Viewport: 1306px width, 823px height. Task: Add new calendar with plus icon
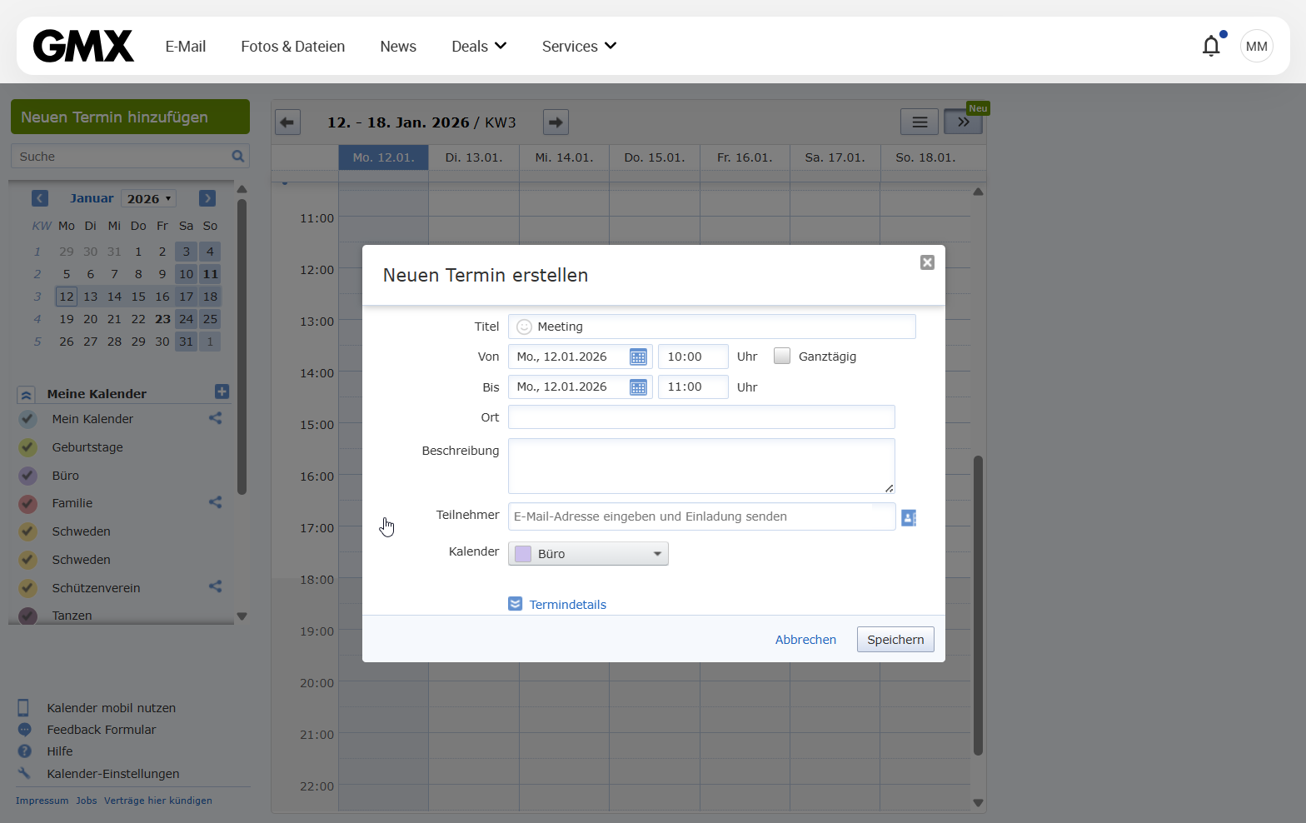tap(222, 392)
